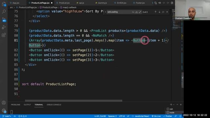Open the Explorer view in activity bar
The width and height of the screenshot is (210, 118).
(x=4, y=4)
